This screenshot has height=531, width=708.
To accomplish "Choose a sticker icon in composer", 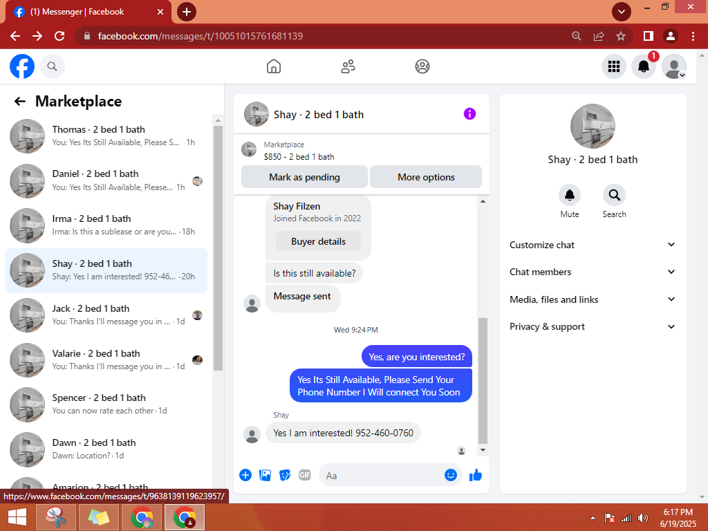I will tap(285, 475).
